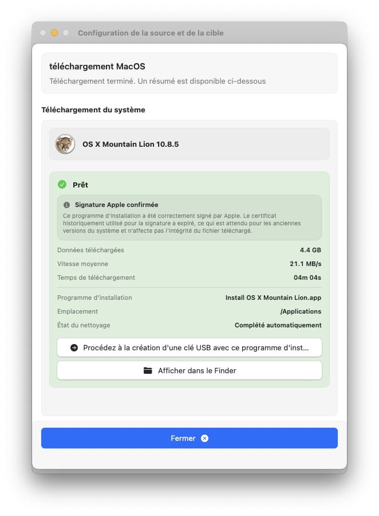The height and width of the screenshot is (516, 379).
Task: Click the Complété automatiquement cleanup status
Action: click(278, 325)
